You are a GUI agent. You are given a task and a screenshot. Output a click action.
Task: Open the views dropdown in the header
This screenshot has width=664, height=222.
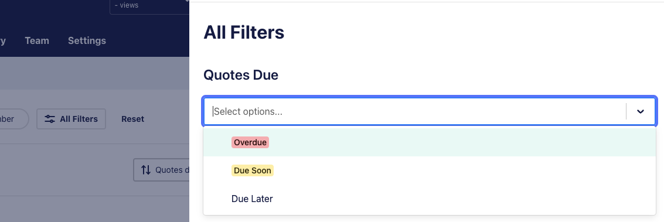coord(149,6)
